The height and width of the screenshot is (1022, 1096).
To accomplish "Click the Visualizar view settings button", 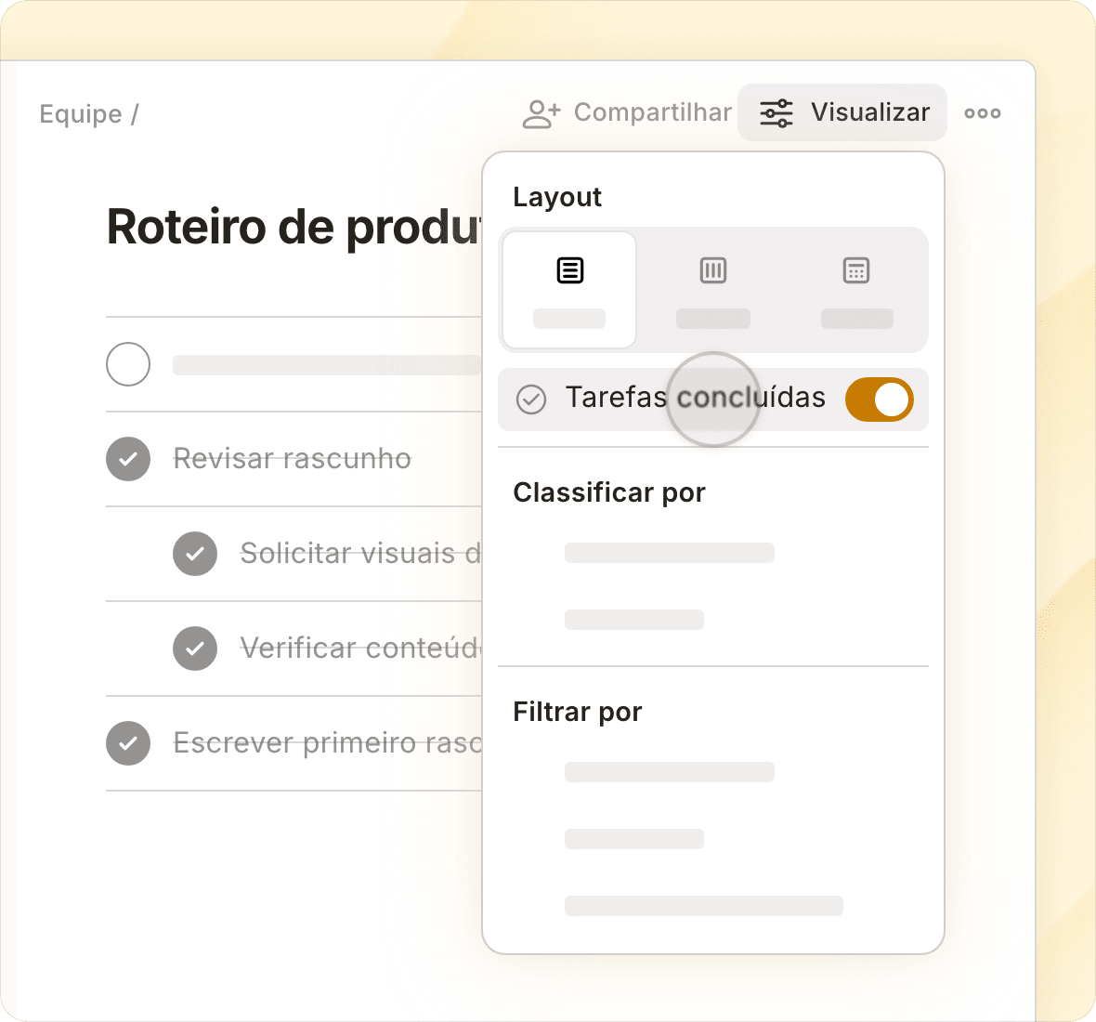I will (842, 112).
